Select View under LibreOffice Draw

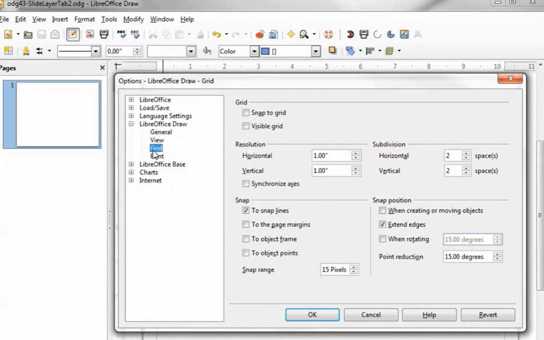pyautogui.click(x=157, y=140)
